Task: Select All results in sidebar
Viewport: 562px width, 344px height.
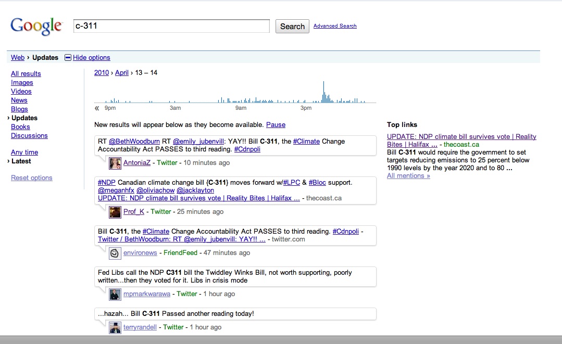Action: [26, 74]
